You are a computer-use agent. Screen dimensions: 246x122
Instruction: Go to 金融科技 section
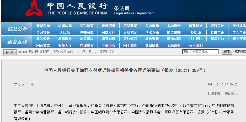pyautogui.click(x=43, y=33)
